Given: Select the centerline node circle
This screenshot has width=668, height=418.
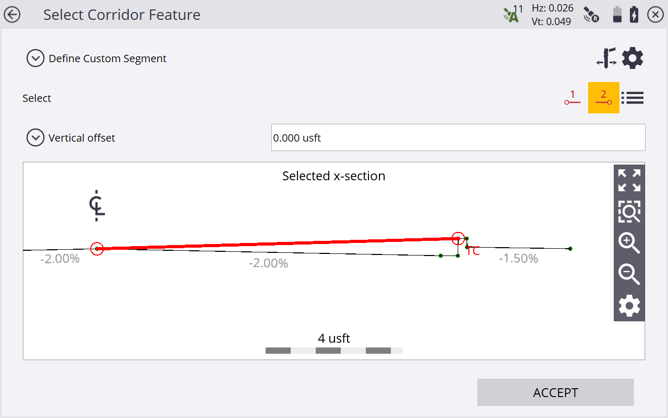Looking at the screenshot, I should [x=97, y=249].
